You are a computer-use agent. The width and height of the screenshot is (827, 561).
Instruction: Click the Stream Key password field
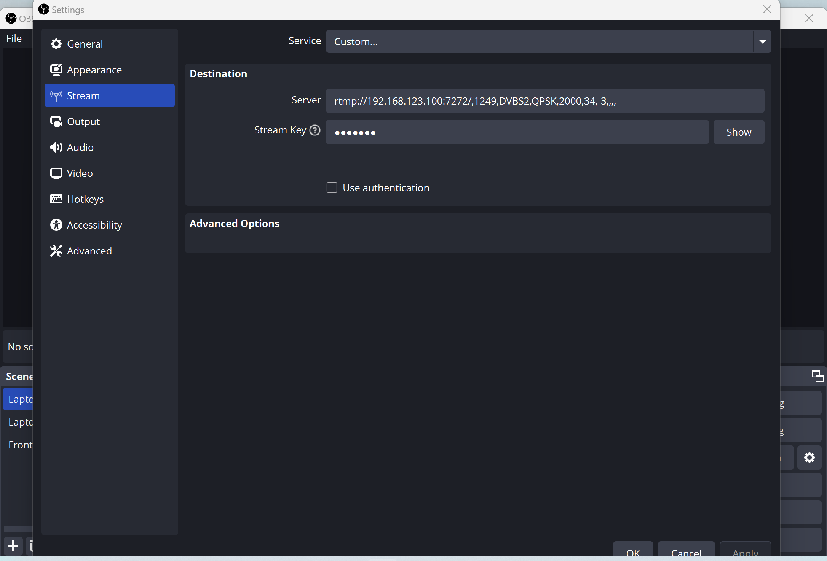517,132
